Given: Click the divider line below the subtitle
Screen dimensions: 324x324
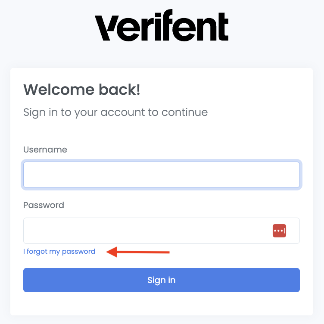Looking at the screenshot, I should click(161, 132).
